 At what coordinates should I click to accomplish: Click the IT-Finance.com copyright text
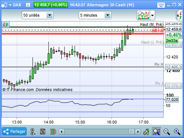click(18, 90)
